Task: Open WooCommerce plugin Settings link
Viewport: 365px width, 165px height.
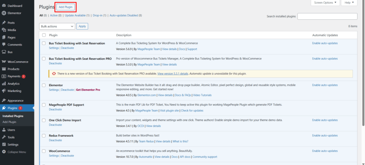Action: [54, 156]
